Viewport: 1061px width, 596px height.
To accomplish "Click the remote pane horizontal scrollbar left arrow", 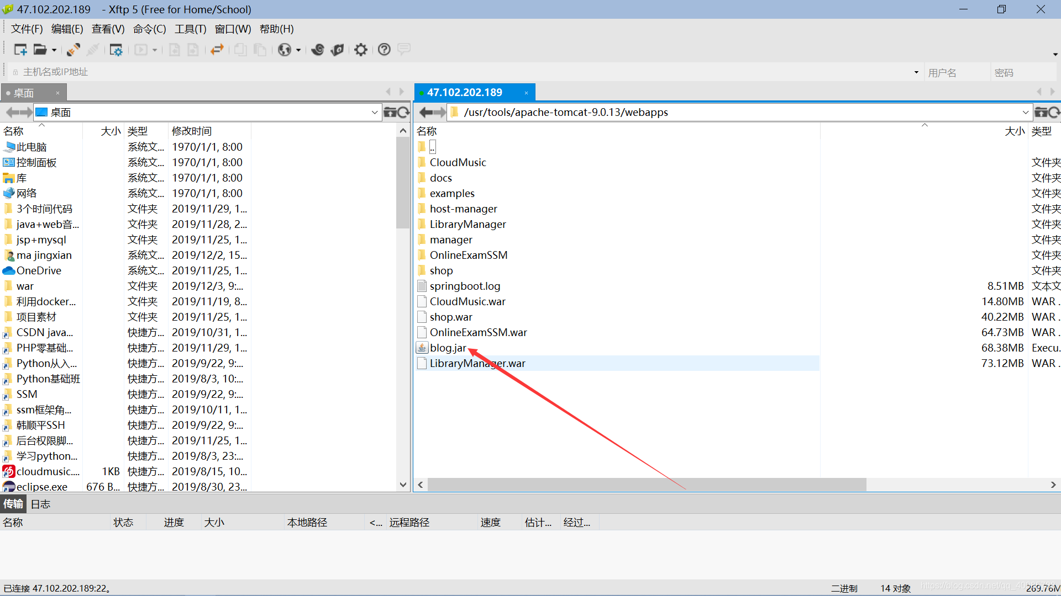I will coord(421,485).
